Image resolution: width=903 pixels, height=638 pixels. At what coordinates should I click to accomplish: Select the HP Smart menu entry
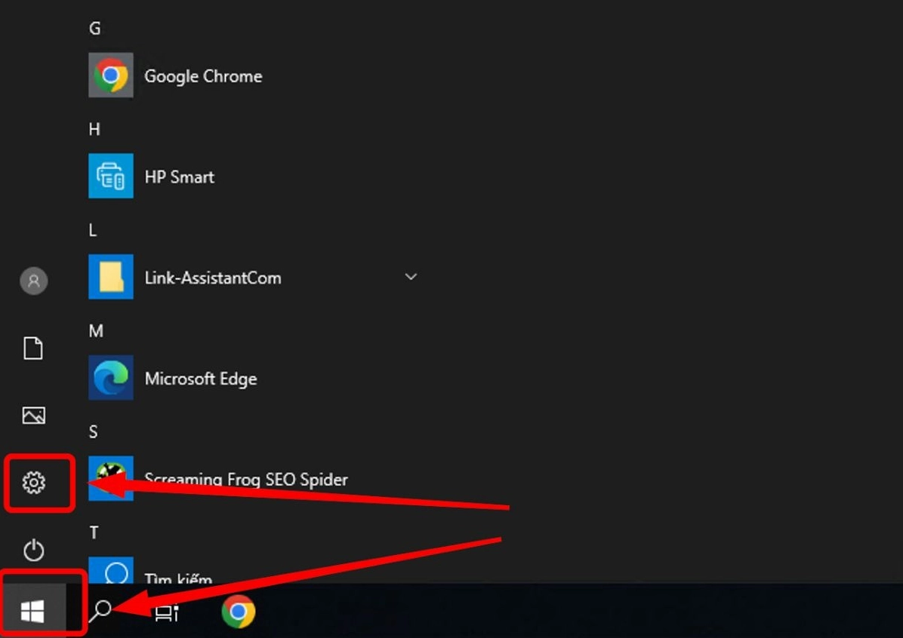(x=179, y=176)
